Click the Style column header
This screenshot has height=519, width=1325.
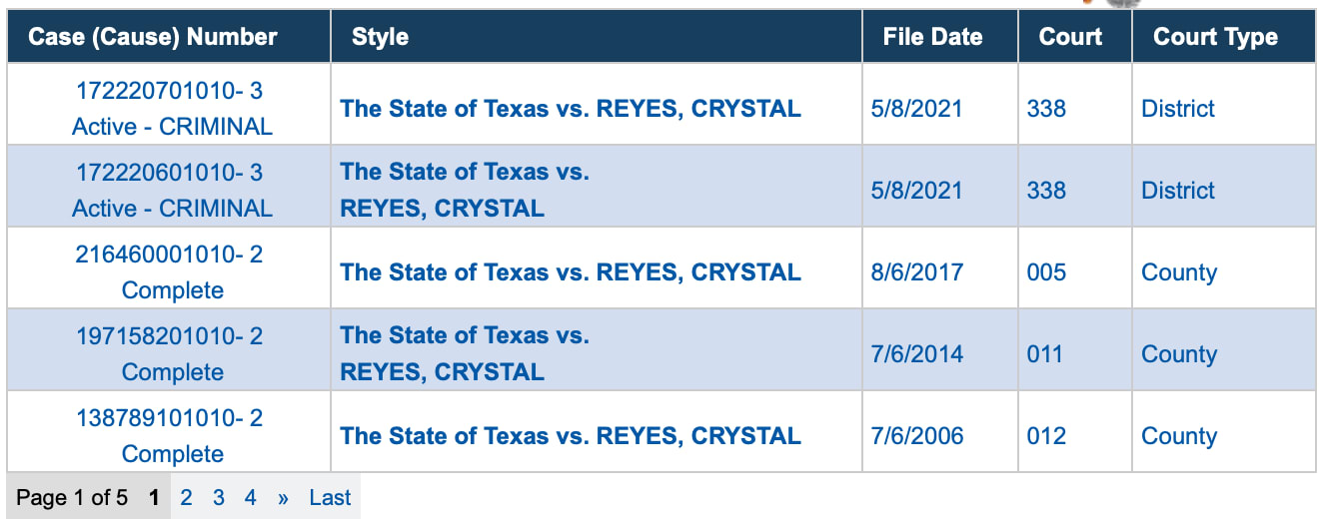click(x=380, y=37)
